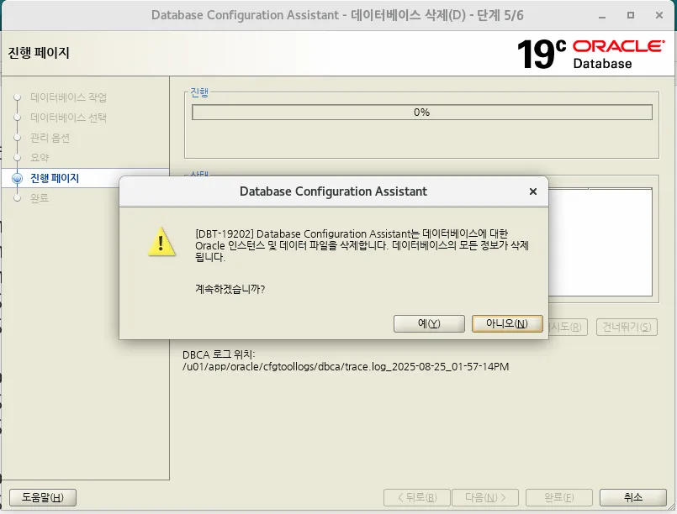Maximize the DBCA main window

[631, 15]
